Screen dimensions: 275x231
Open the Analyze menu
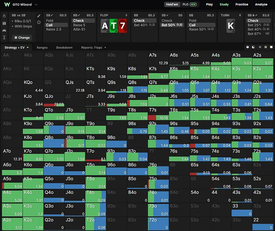coord(261,4)
